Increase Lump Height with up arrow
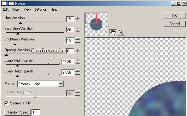This screenshot has height=116, width=187. [x=78, y=71]
